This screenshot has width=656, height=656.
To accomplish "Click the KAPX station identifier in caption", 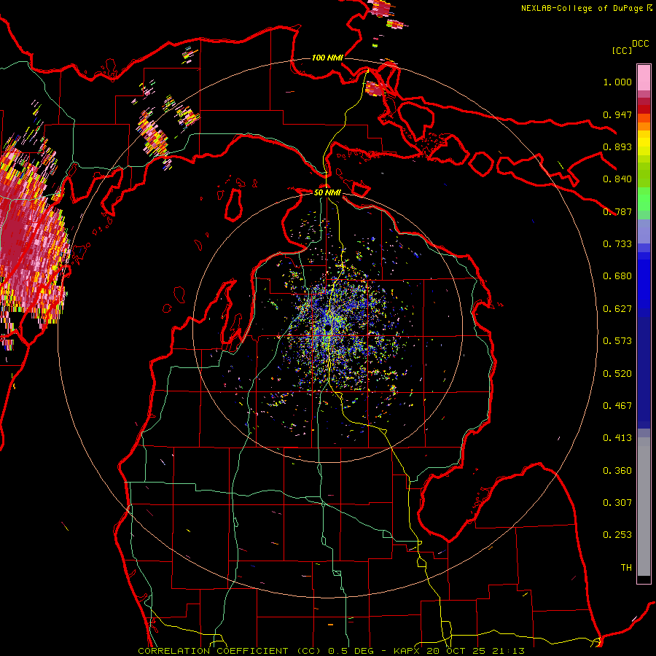I will [408, 651].
